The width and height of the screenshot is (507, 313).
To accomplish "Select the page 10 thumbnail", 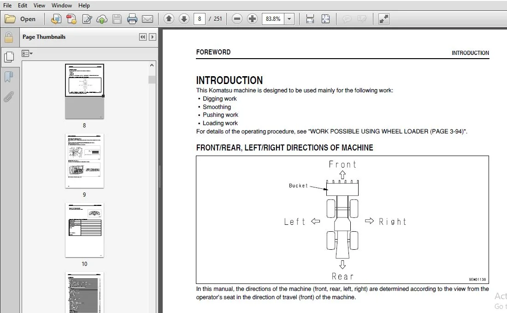I will click(84, 230).
